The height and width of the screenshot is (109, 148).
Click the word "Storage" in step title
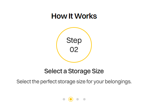pos(79,71)
